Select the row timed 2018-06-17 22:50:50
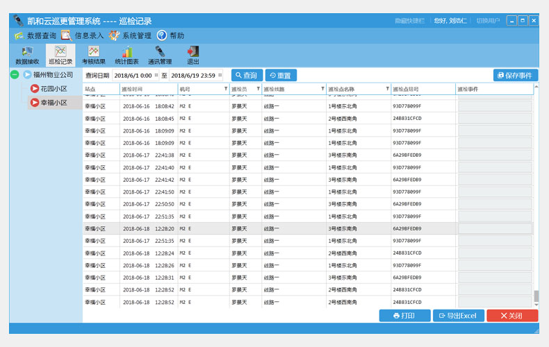The height and width of the screenshot is (347, 549). point(308,204)
